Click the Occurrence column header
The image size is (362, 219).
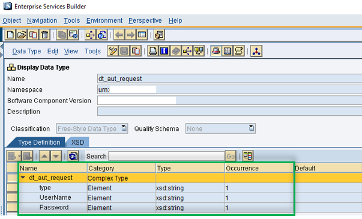click(x=259, y=168)
